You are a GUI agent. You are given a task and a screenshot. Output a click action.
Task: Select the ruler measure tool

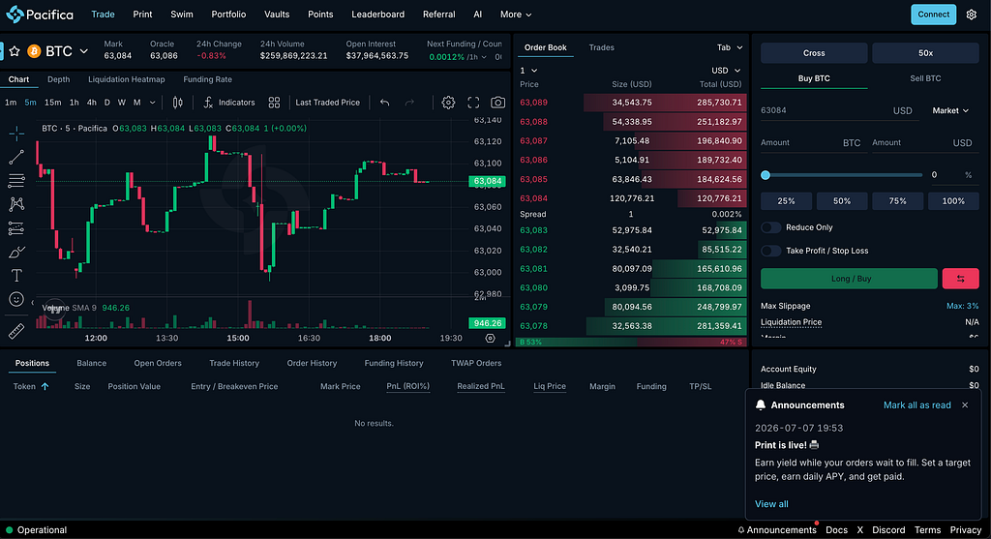click(x=16, y=331)
